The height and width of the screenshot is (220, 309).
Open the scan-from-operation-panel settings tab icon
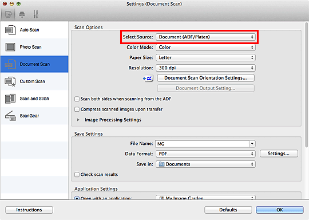coord(22,14)
